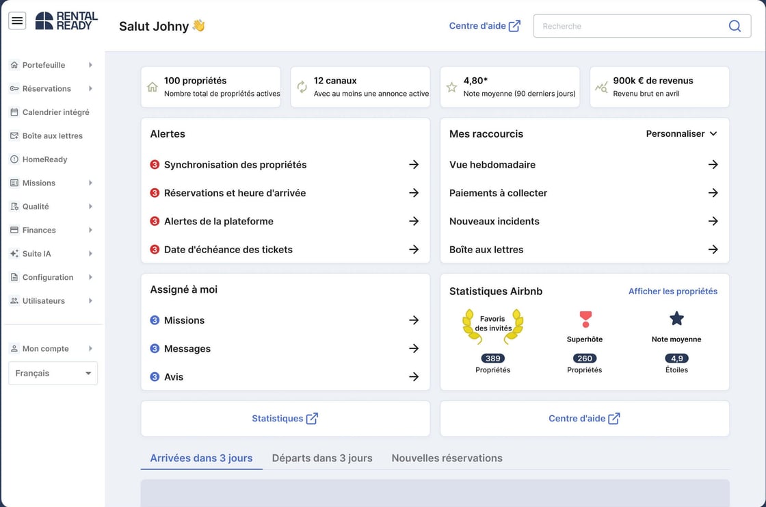The image size is (766, 507).
Task: Open the Personnaliser dropdown
Action: 681,133
